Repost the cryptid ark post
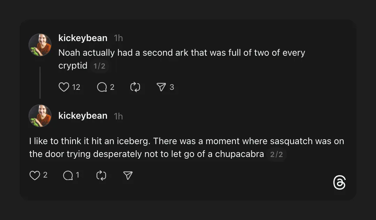 pos(135,87)
